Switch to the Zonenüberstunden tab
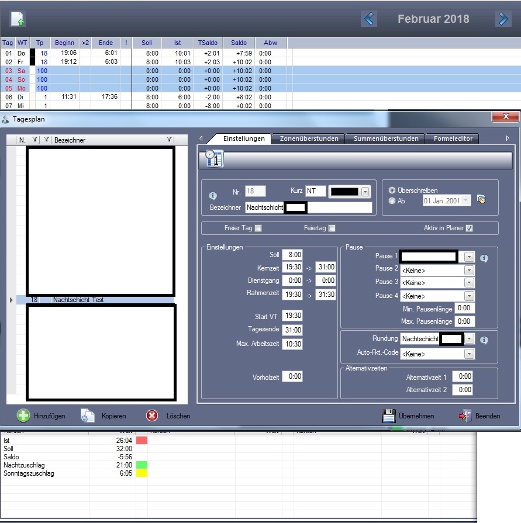521x523 pixels. coord(309,139)
